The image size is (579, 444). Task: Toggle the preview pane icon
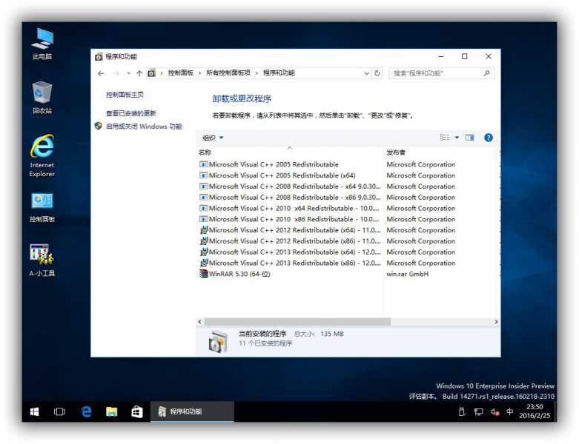click(470, 138)
